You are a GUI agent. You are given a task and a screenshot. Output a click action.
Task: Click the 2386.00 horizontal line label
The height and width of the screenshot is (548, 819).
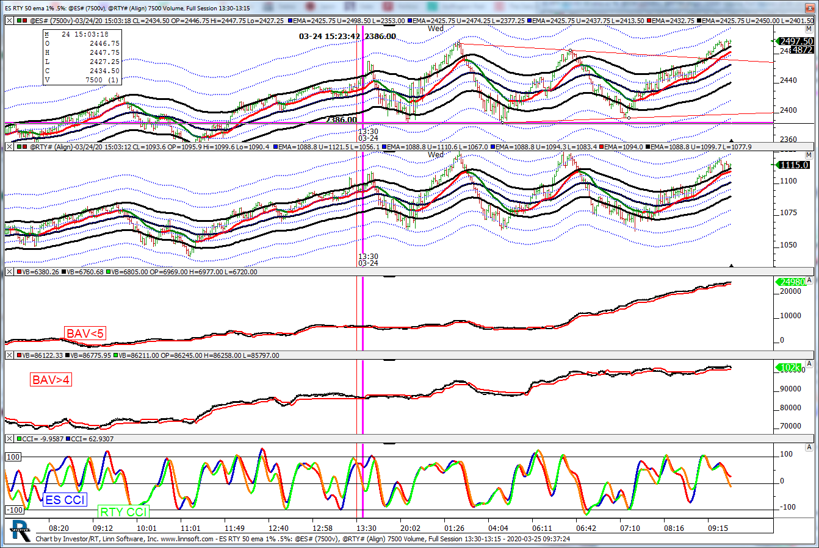[341, 119]
